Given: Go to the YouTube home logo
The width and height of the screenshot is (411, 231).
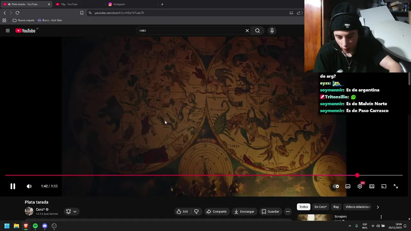Looking at the screenshot, I should (26, 31).
